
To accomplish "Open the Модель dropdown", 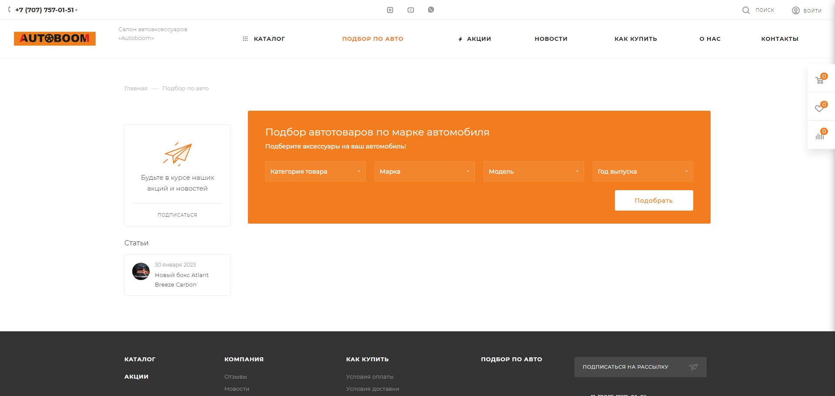I will point(534,172).
